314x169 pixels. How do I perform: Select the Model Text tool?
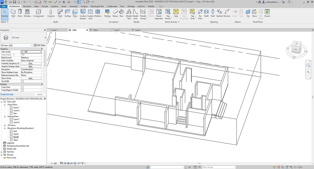129,14
